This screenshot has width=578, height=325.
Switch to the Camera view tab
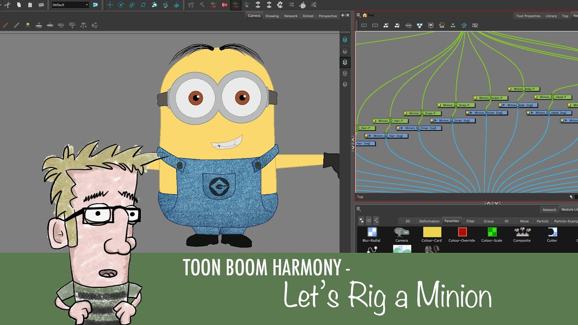(x=254, y=16)
